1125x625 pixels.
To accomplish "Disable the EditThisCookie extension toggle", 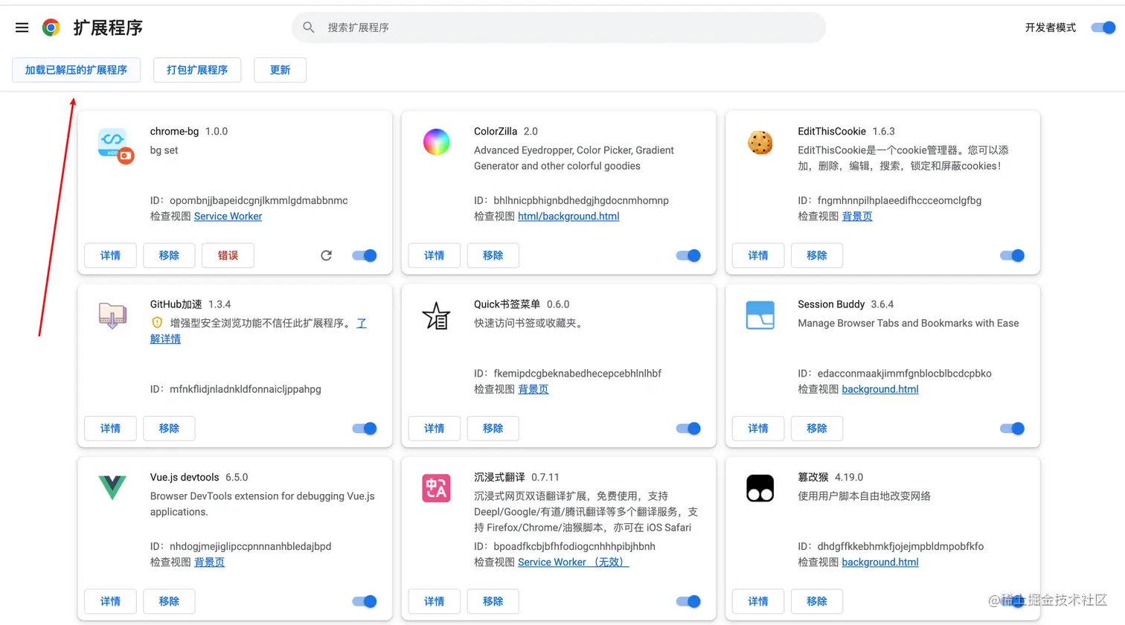I will click(x=1013, y=255).
